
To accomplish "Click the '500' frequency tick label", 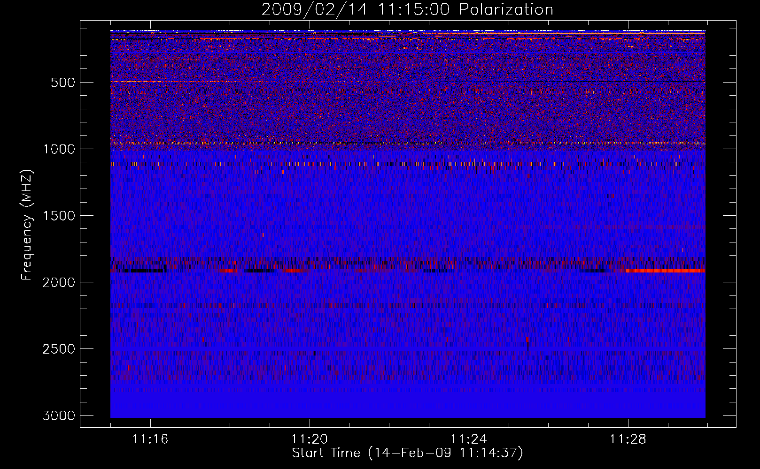I will pyautogui.click(x=63, y=83).
